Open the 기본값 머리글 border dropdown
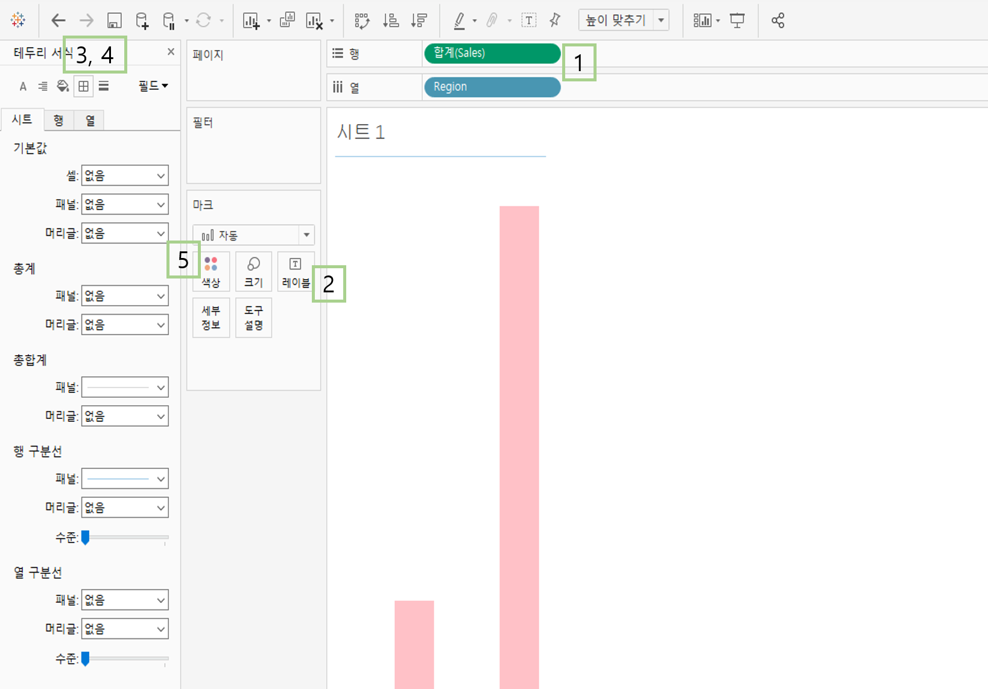The height and width of the screenshot is (689, 988). coord(125,233)
